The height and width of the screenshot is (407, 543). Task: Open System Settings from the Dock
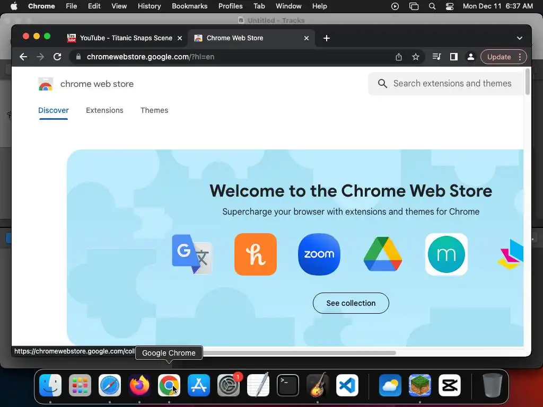pos(229,385)
